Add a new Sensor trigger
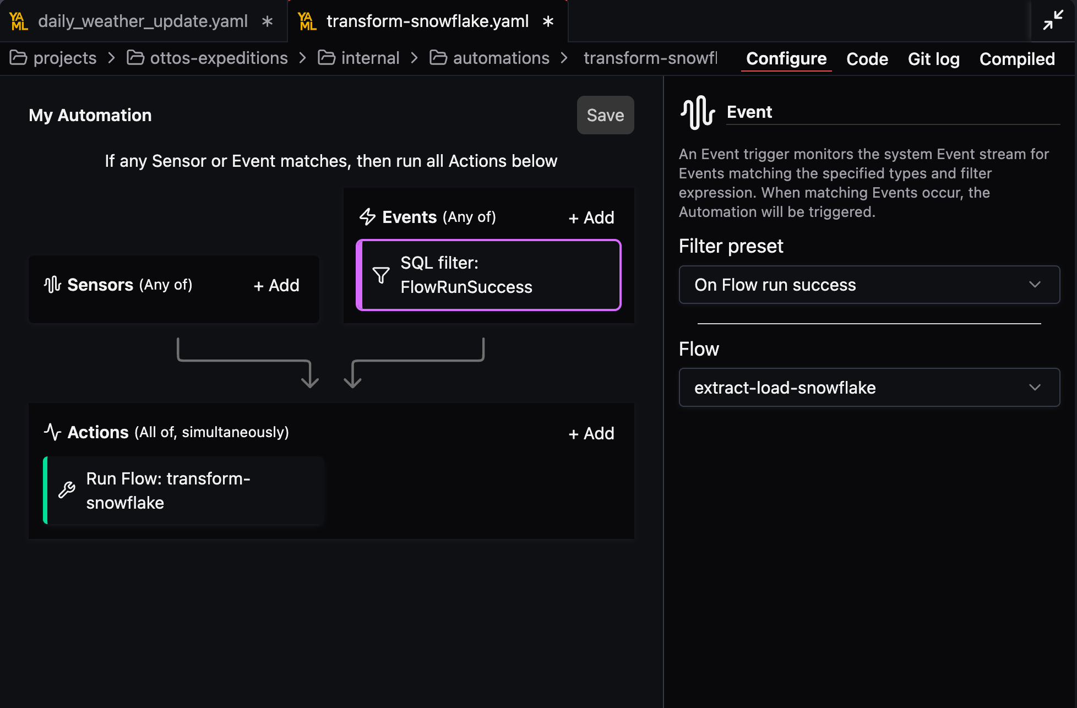The image size is (1077, 708). 276,285
